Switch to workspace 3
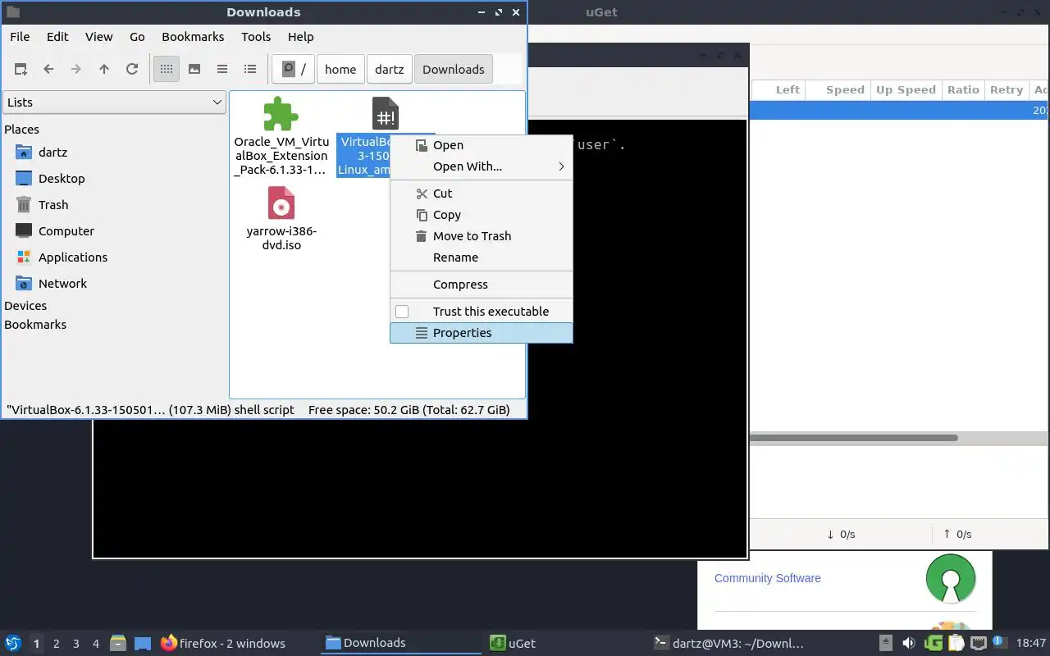This screenshot has width=1050, height=656. coord(76,644)
